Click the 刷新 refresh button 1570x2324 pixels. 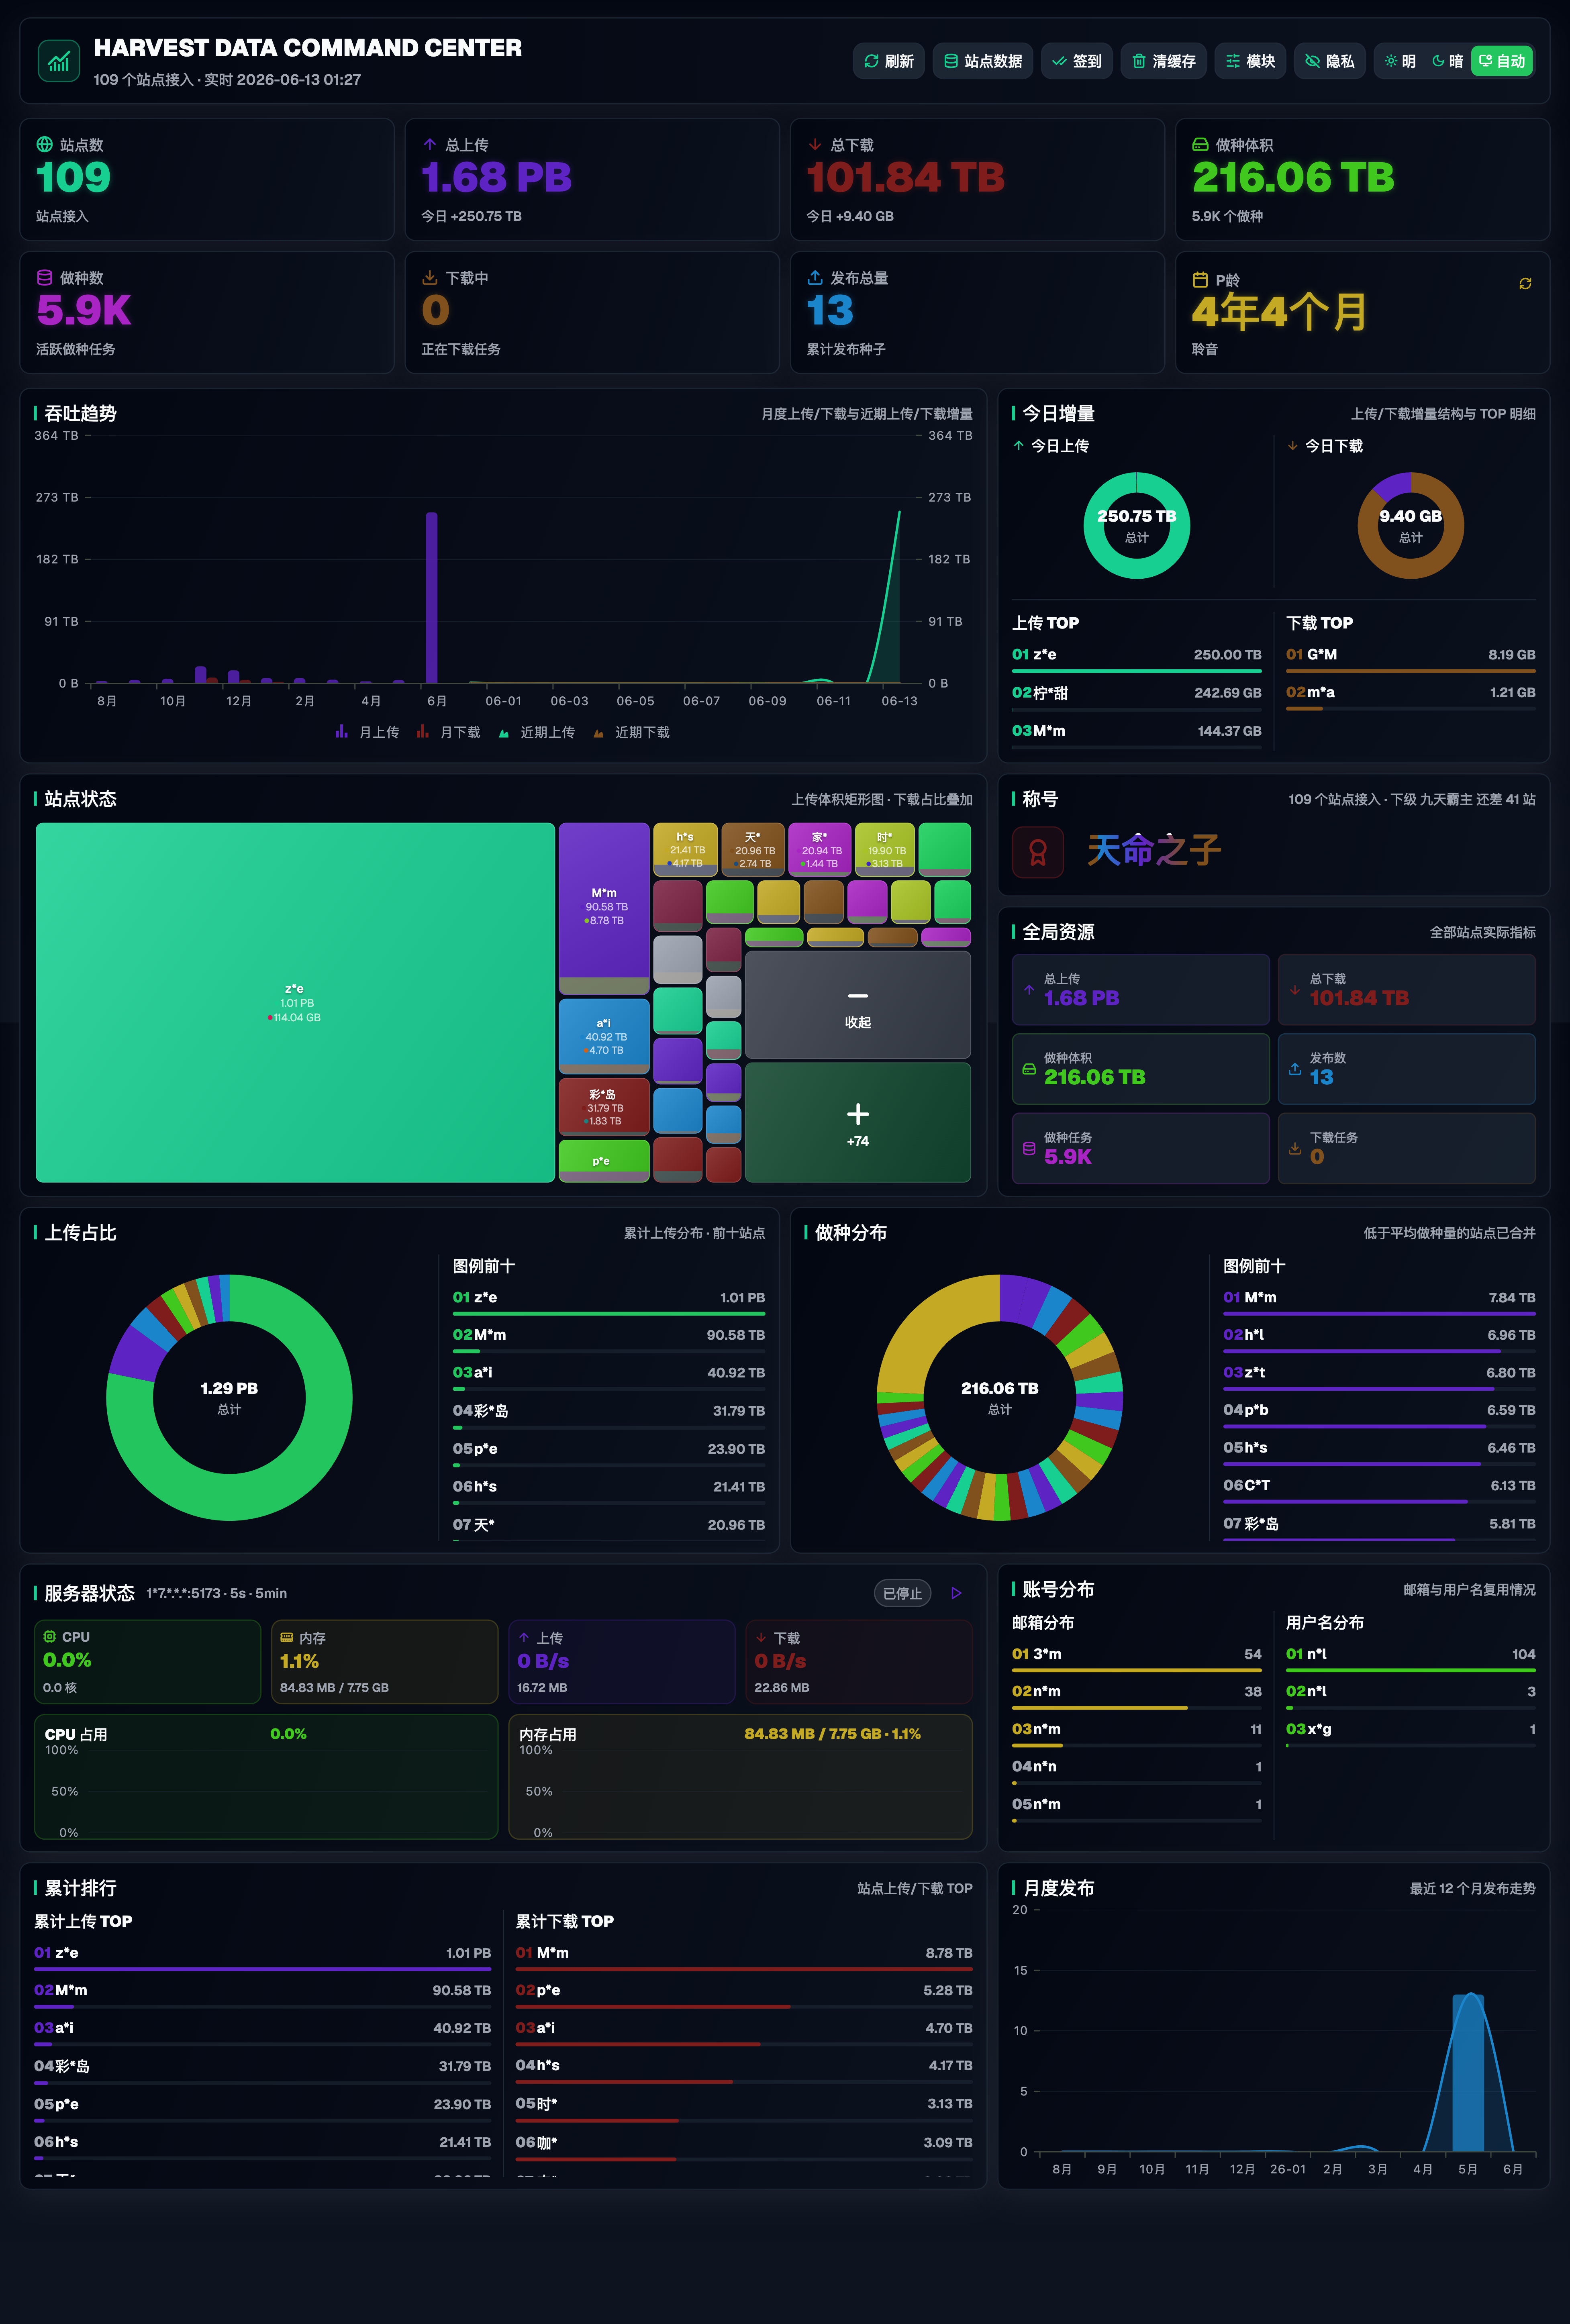click(889, 61)
